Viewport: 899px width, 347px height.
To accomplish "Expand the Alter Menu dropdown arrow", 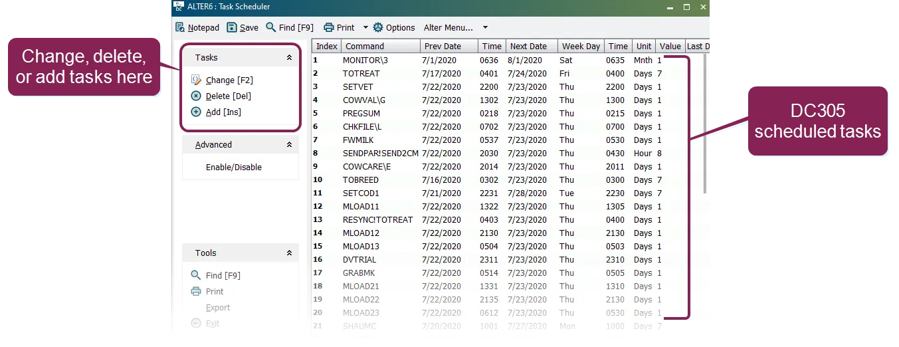I will tap(485, 27).
